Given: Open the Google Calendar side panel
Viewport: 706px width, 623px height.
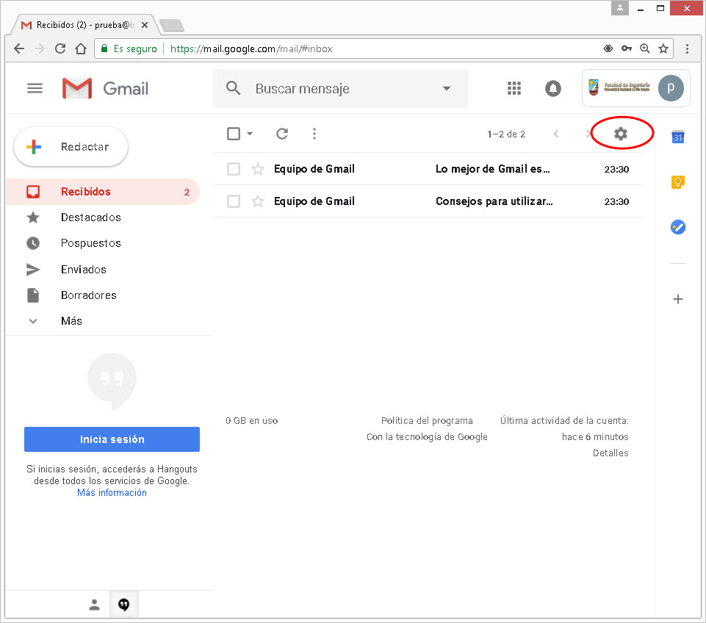Looking at the screenshot, I should point(677,137).
